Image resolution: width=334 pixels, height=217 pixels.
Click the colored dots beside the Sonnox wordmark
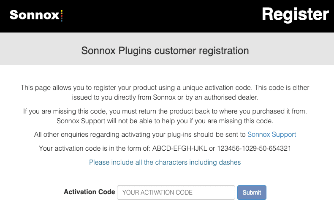tap(62, 16)
